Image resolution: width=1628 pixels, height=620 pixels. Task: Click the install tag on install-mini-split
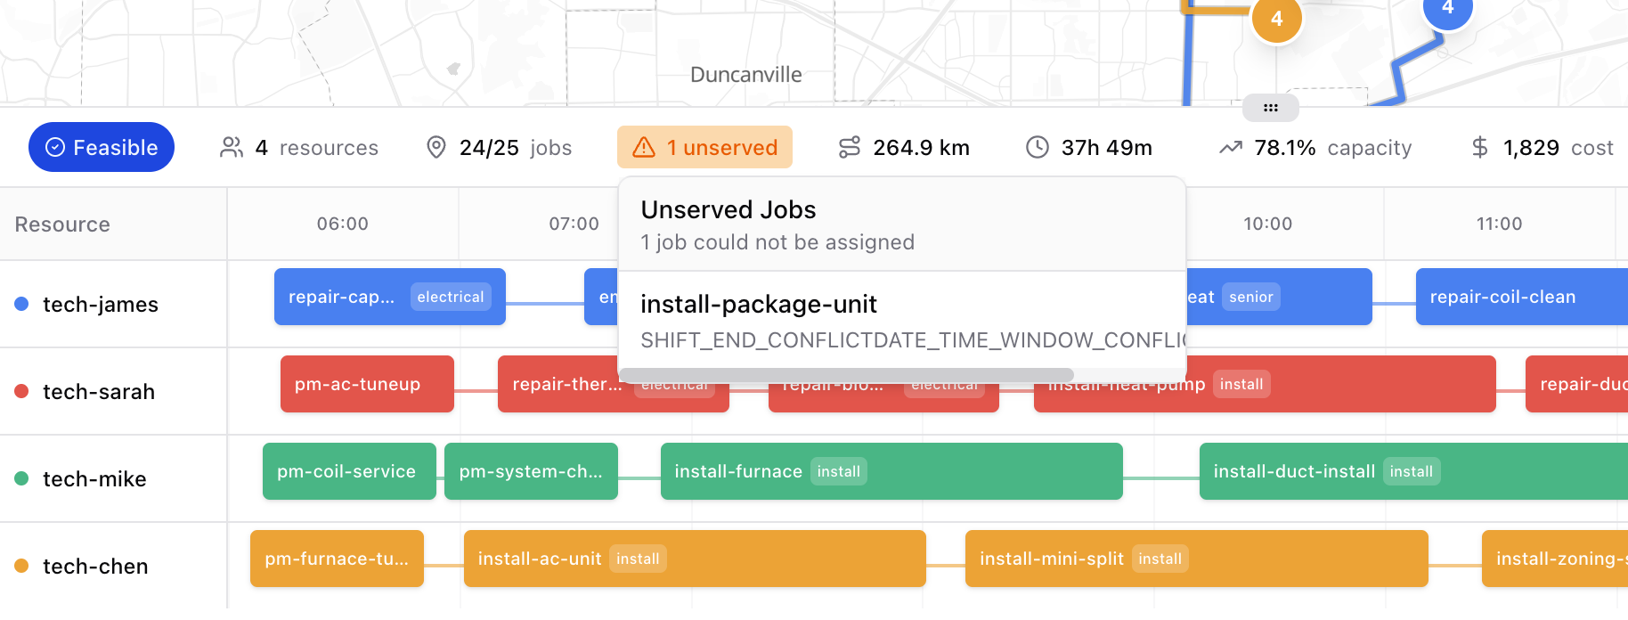point(1160,559)
